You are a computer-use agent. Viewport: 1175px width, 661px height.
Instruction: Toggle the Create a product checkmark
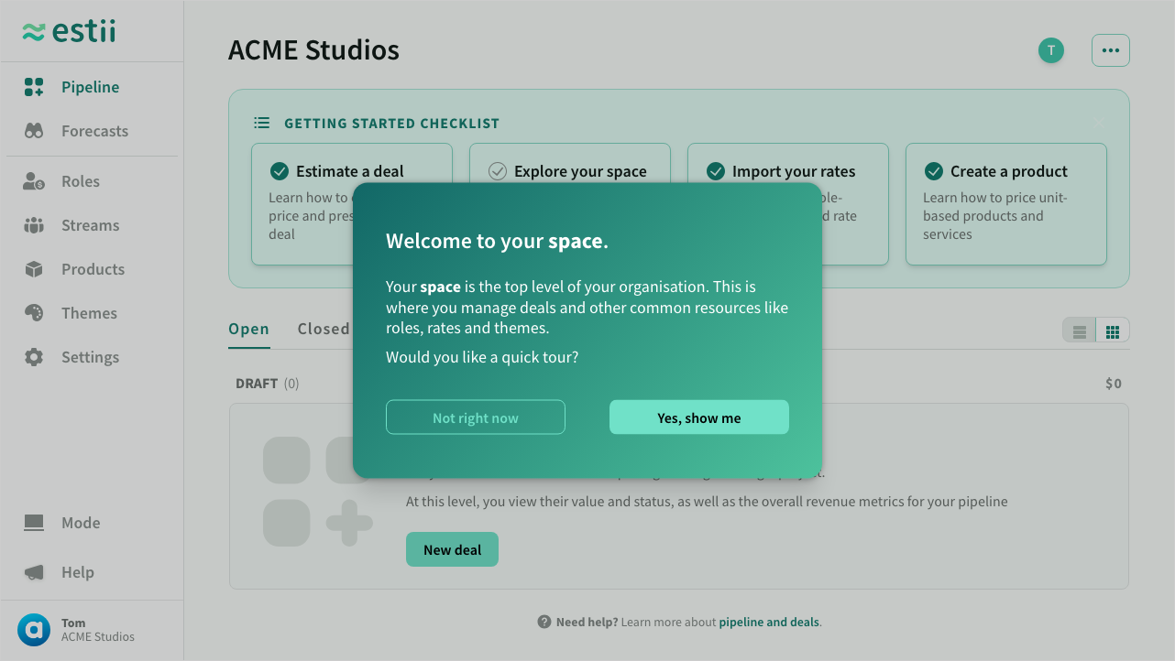tap(934, 171)
